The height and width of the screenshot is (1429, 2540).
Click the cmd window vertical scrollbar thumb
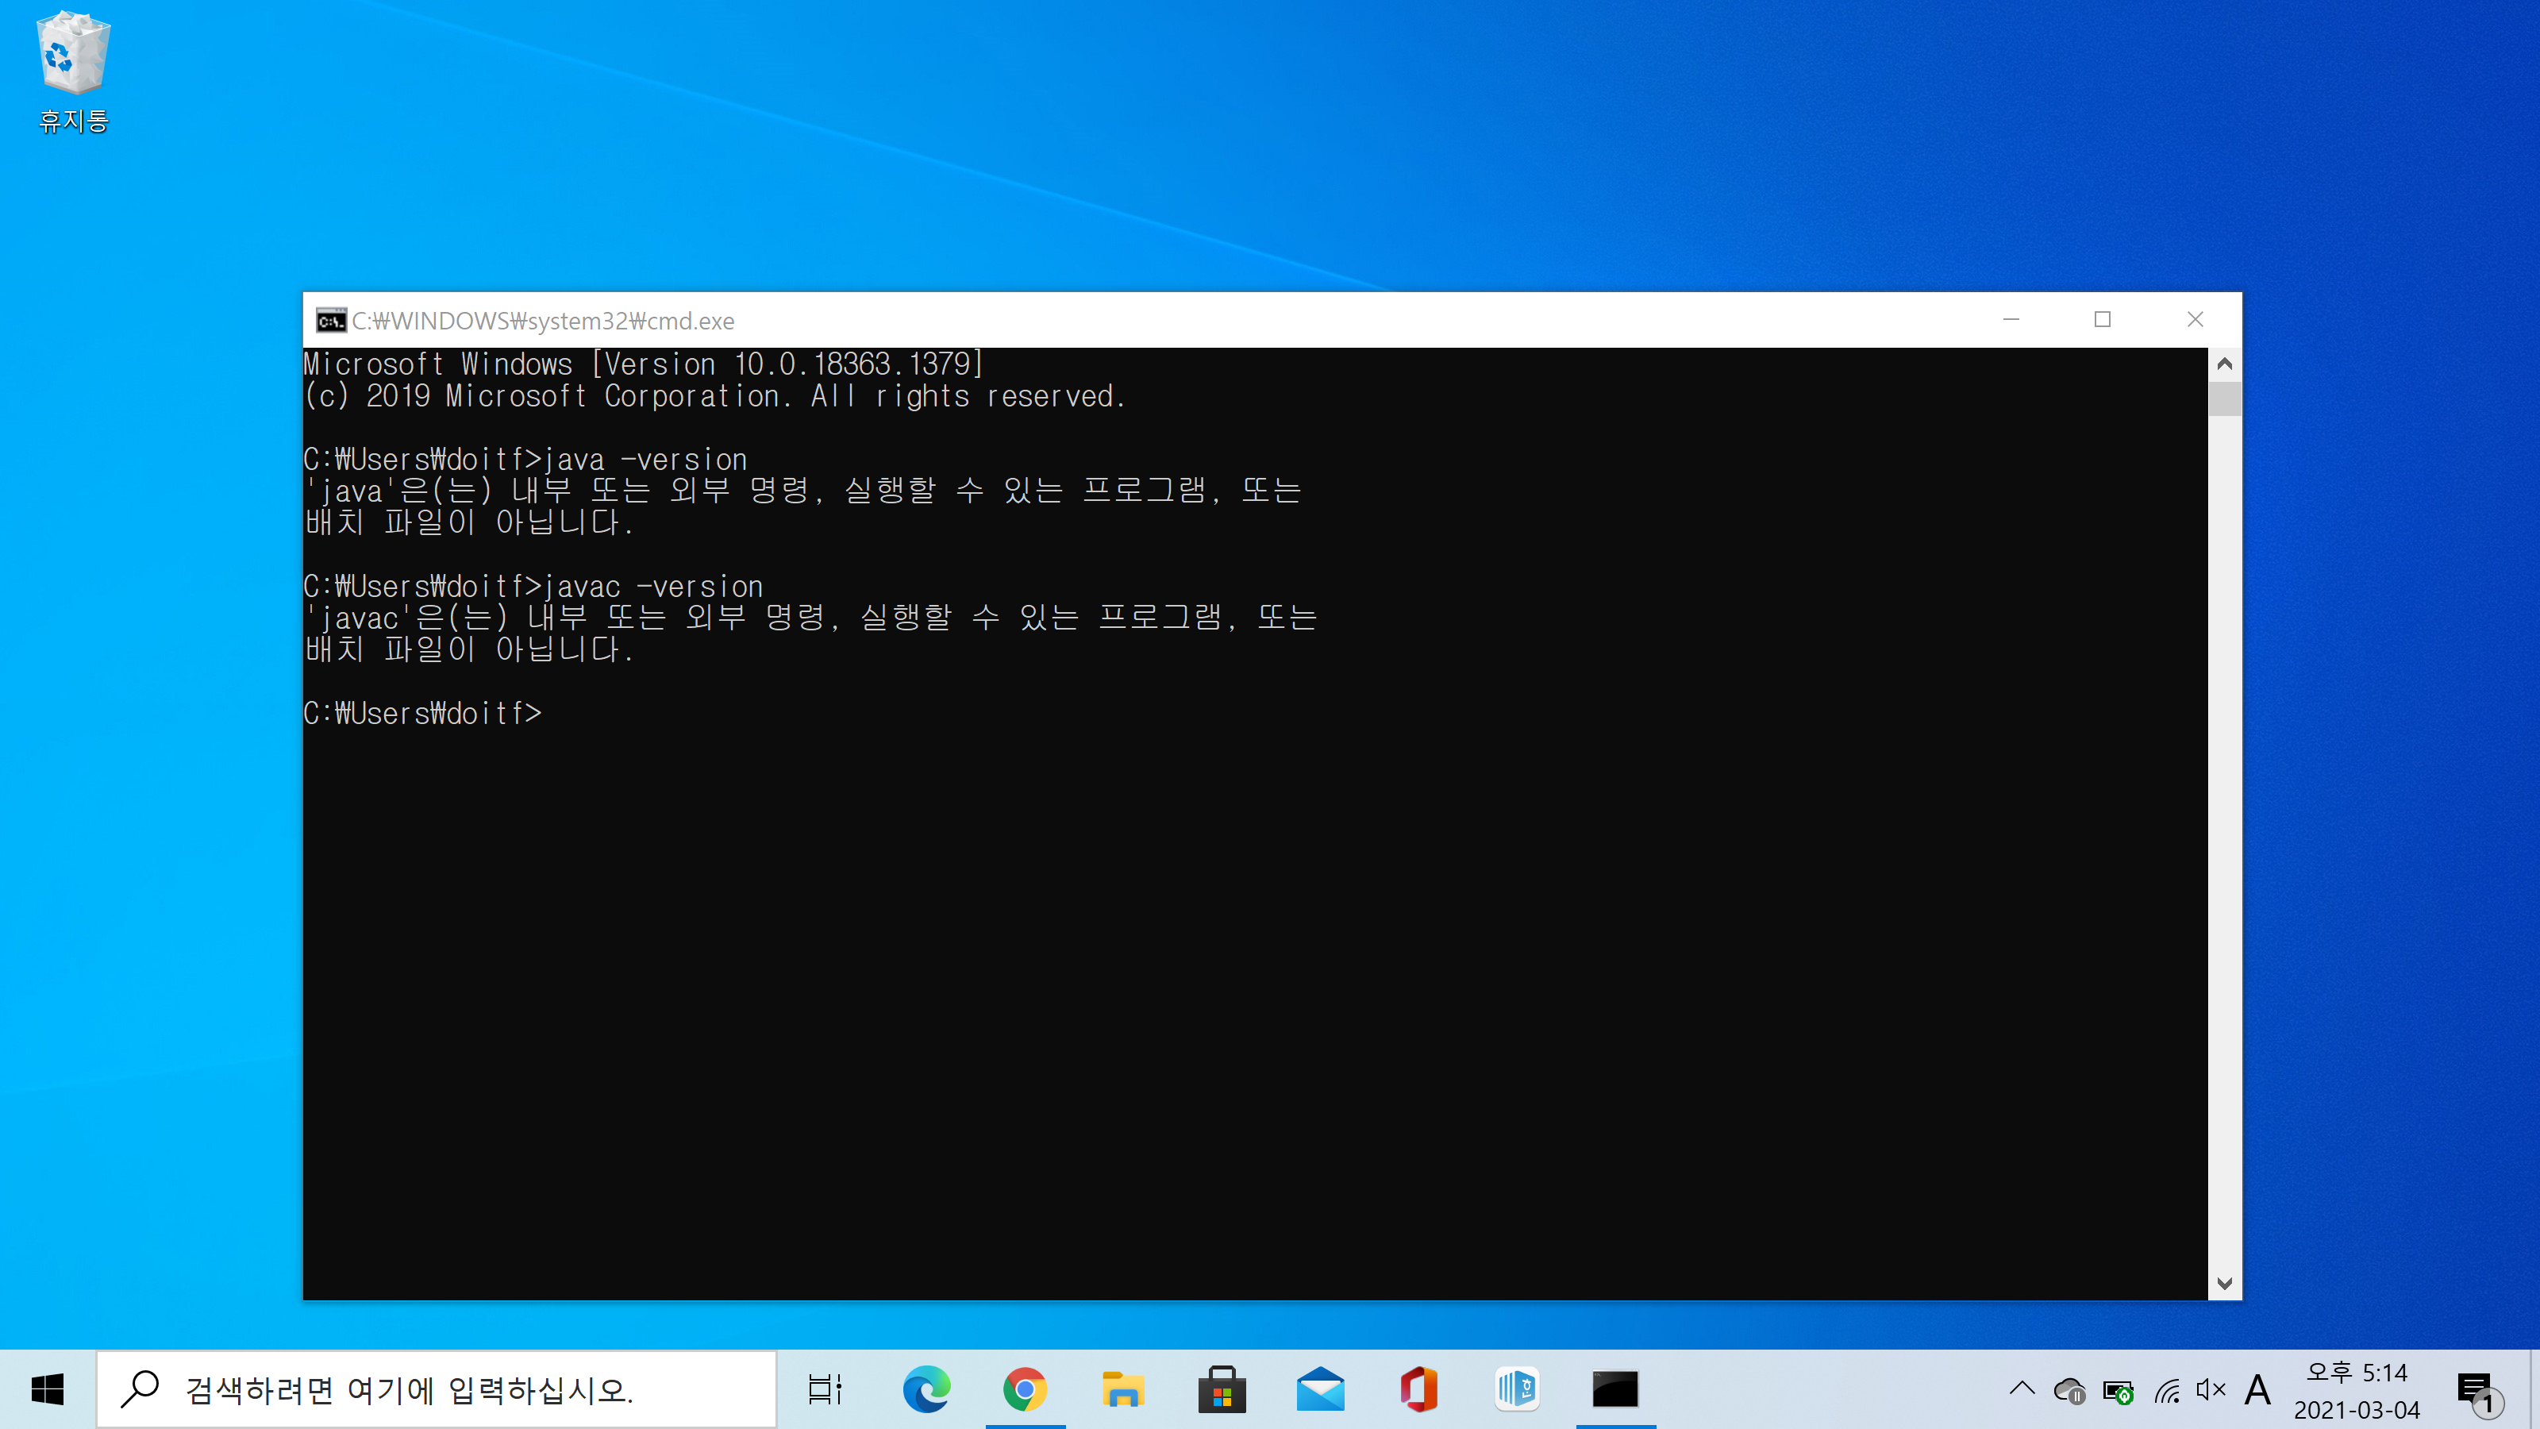tap(2224, 399)
